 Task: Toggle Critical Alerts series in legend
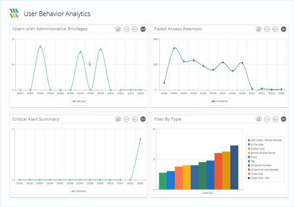79,191
